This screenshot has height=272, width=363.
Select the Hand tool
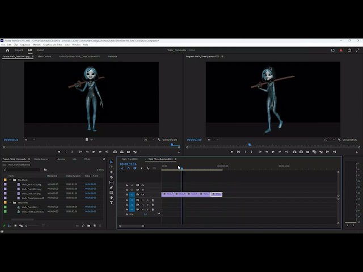click(x=111, y=198)
